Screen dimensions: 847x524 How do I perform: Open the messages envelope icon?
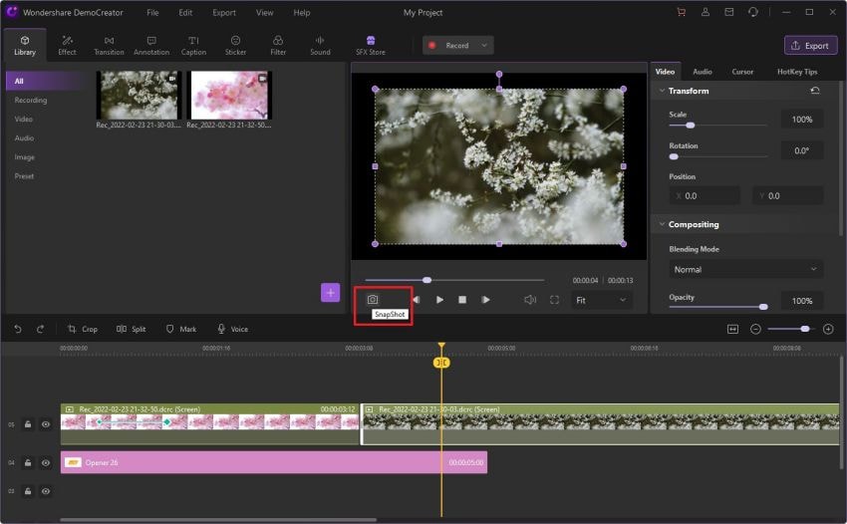point(729,12)
